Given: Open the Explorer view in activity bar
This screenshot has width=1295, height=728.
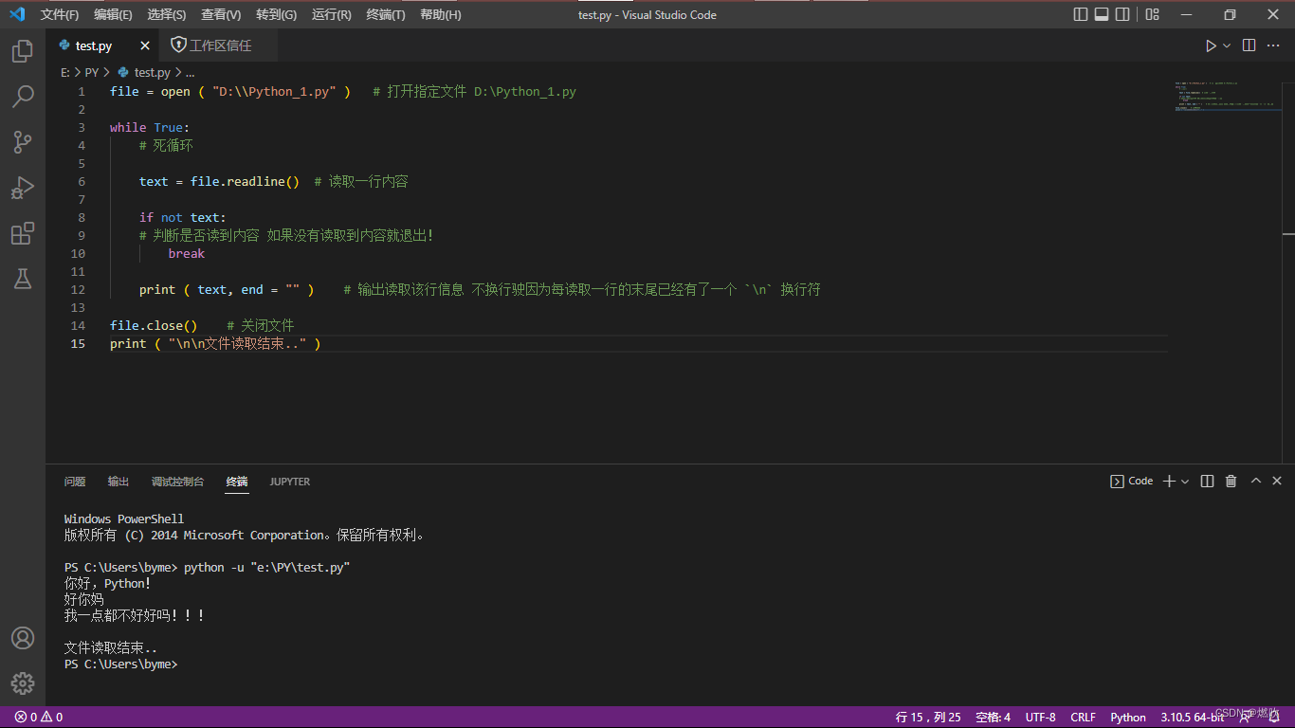Looking at the screenshot, I should tap(23, 51).
